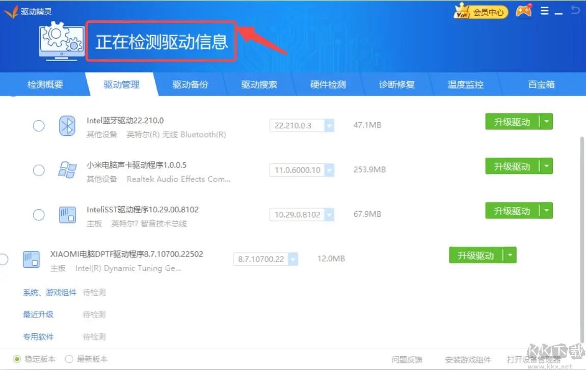Click the XIAOMI电脑DPTF驱动程序8.7.10700.22502 title
Screen dimensions: 586x370
tap(127, 254)
